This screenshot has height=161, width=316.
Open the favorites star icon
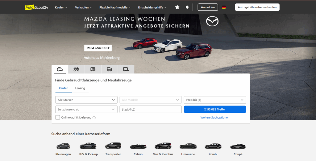pos(177,7)
